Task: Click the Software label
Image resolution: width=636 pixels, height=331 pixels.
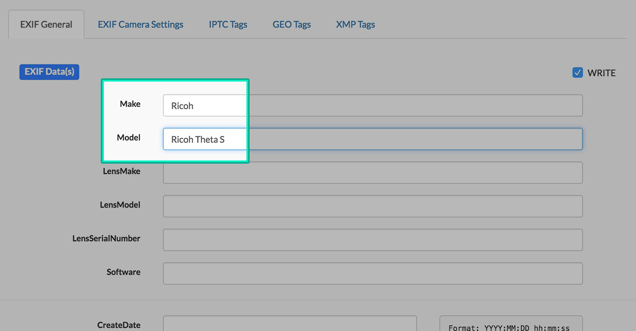Action: coord(123,272)
